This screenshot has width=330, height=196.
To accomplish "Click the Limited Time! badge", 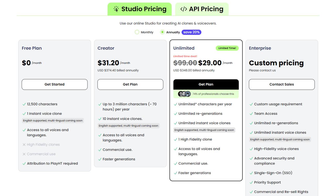I will point(227,48).
